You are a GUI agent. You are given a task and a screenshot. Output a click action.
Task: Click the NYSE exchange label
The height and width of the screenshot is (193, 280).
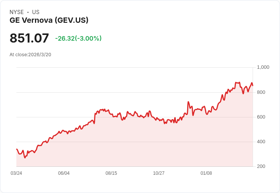click(x=17, y=12)
